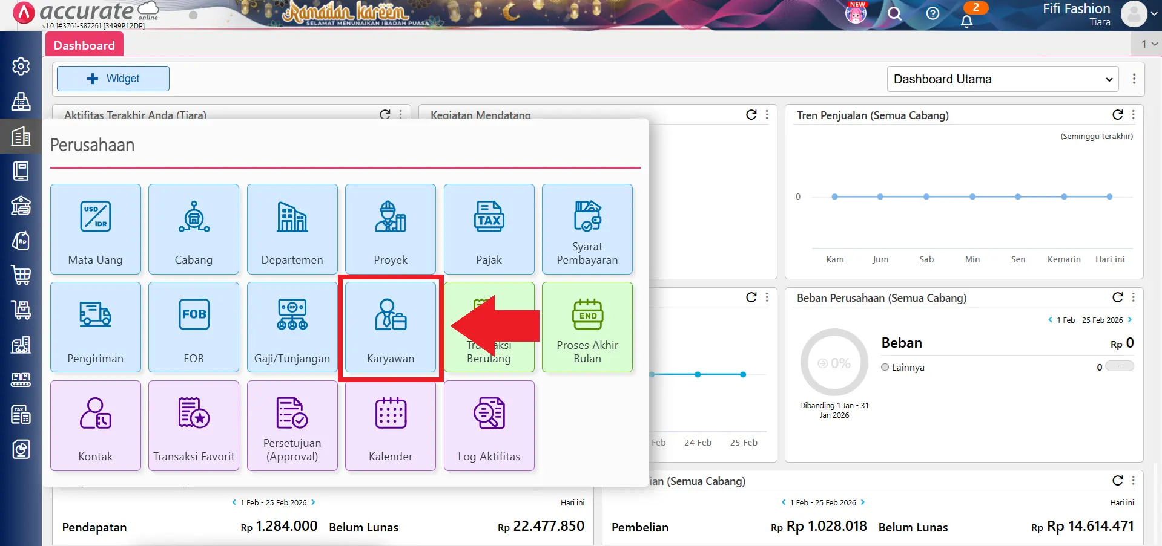Open the Mata Uang currency settings
1162x546 pixels.
[95, 229]
